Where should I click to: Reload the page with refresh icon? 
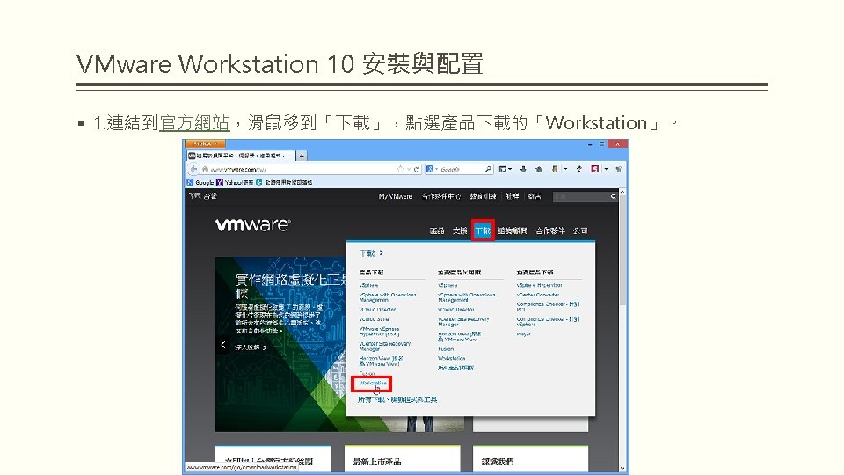[x=416, y=169]
